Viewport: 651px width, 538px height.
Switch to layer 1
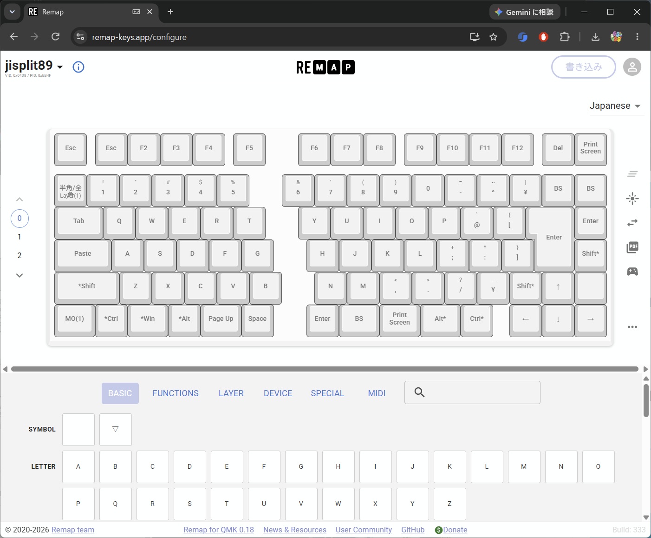[x=20, y=237]
